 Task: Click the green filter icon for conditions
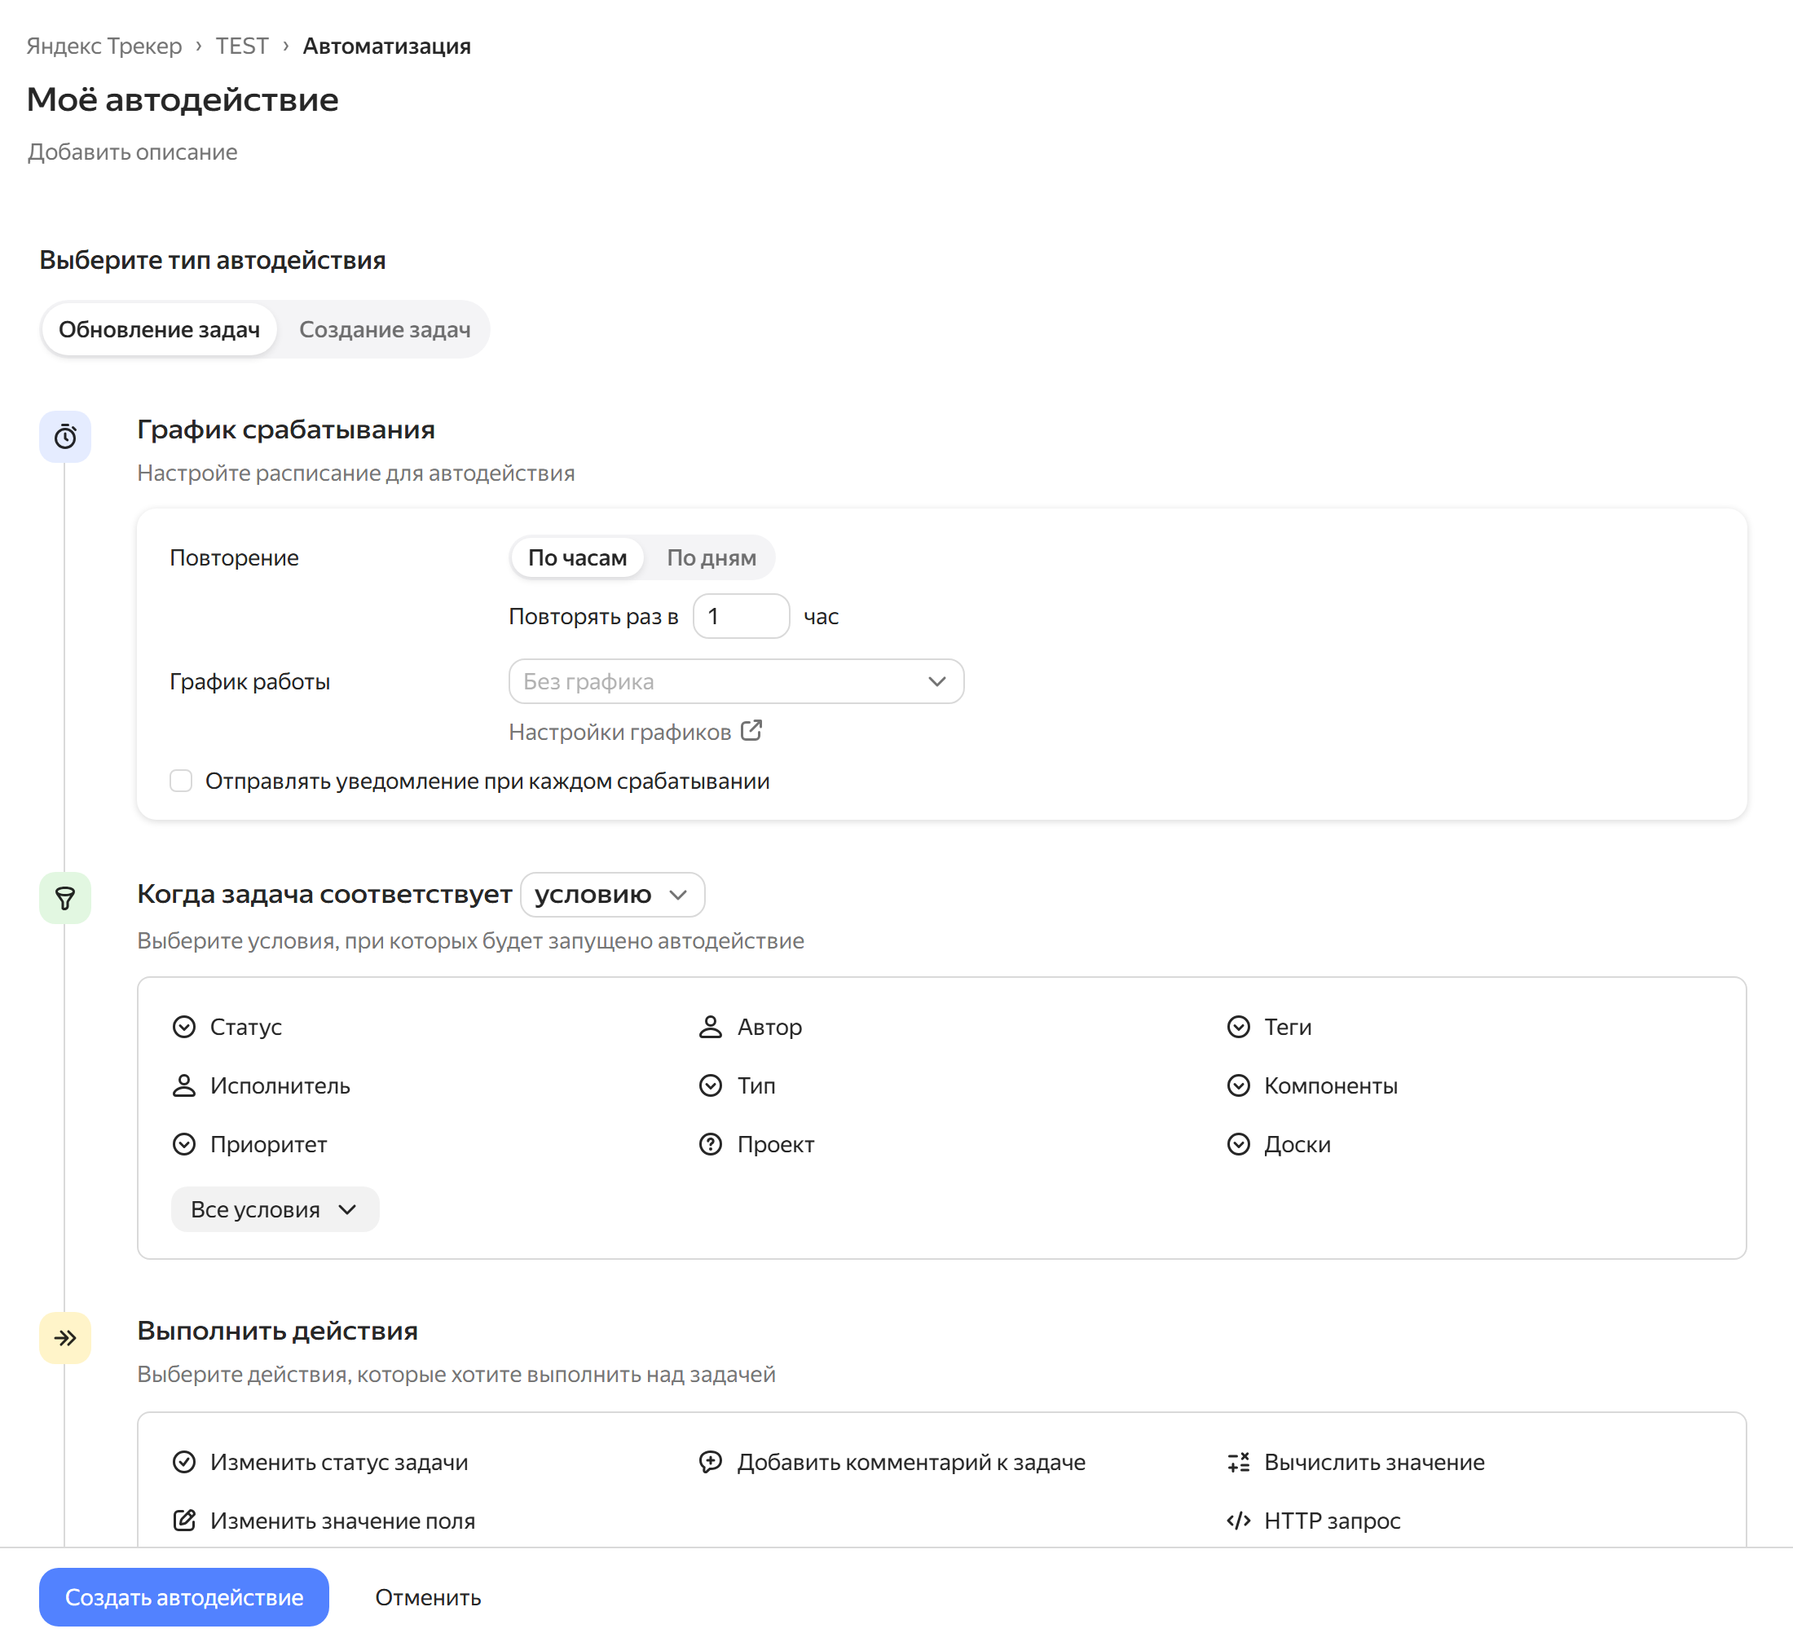point(65,898)
